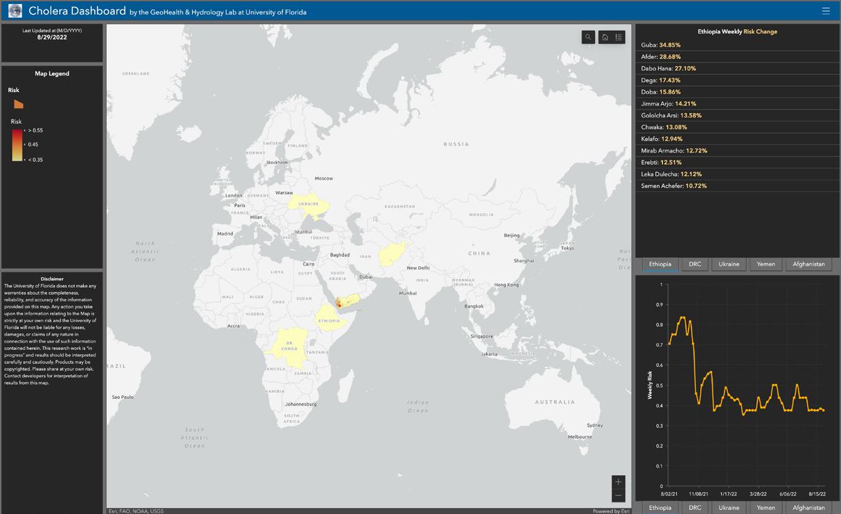This screenshot has width=841, height=514.
Task: Select the Semen Achefer: 10.72% row
Action: tap(737, 186)
